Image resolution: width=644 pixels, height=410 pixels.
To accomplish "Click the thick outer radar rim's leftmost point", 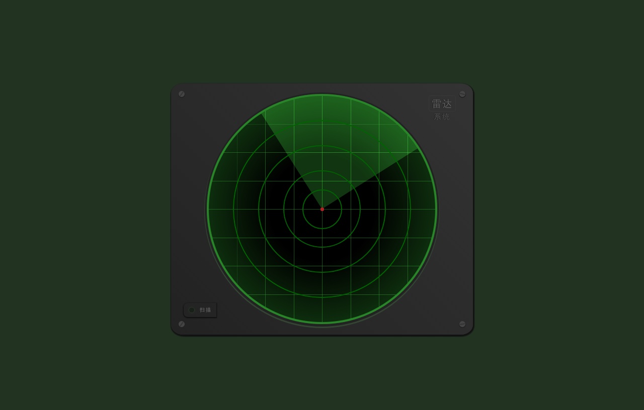I will coord(208,209).
